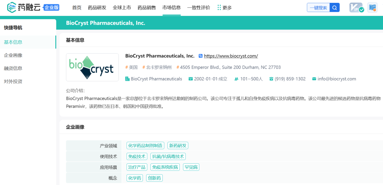Viewport: 383px width, 185px height.
Task: Click the book guide icon at top right
Action: tap(372, 7)
